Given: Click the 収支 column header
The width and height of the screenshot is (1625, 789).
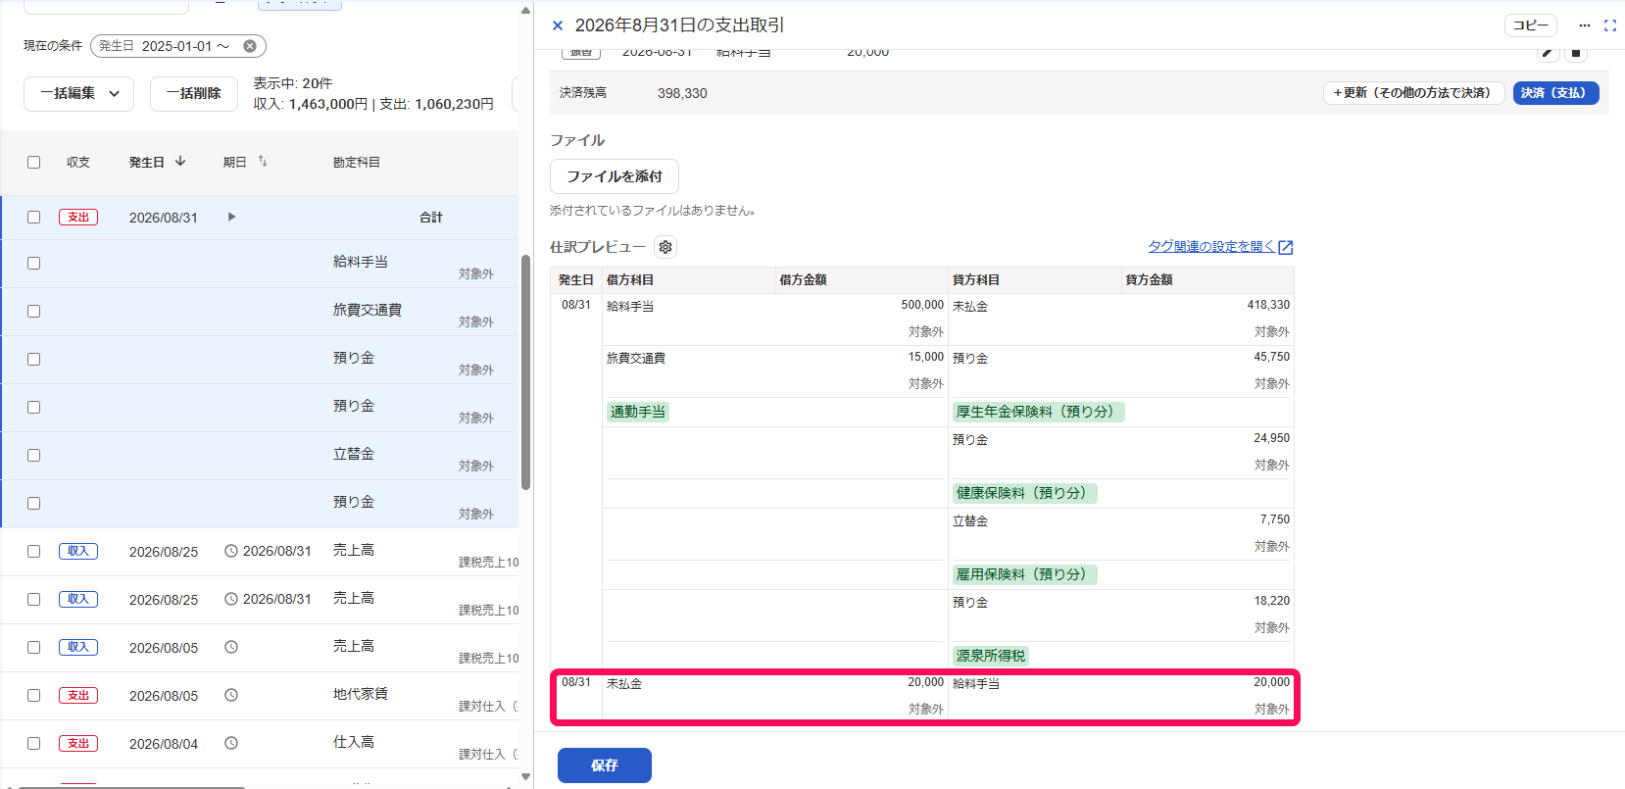Looking at the screenshot, I should [78, 163].
